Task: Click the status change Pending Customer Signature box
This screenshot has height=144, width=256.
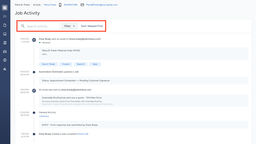Action: coord(144,81)
